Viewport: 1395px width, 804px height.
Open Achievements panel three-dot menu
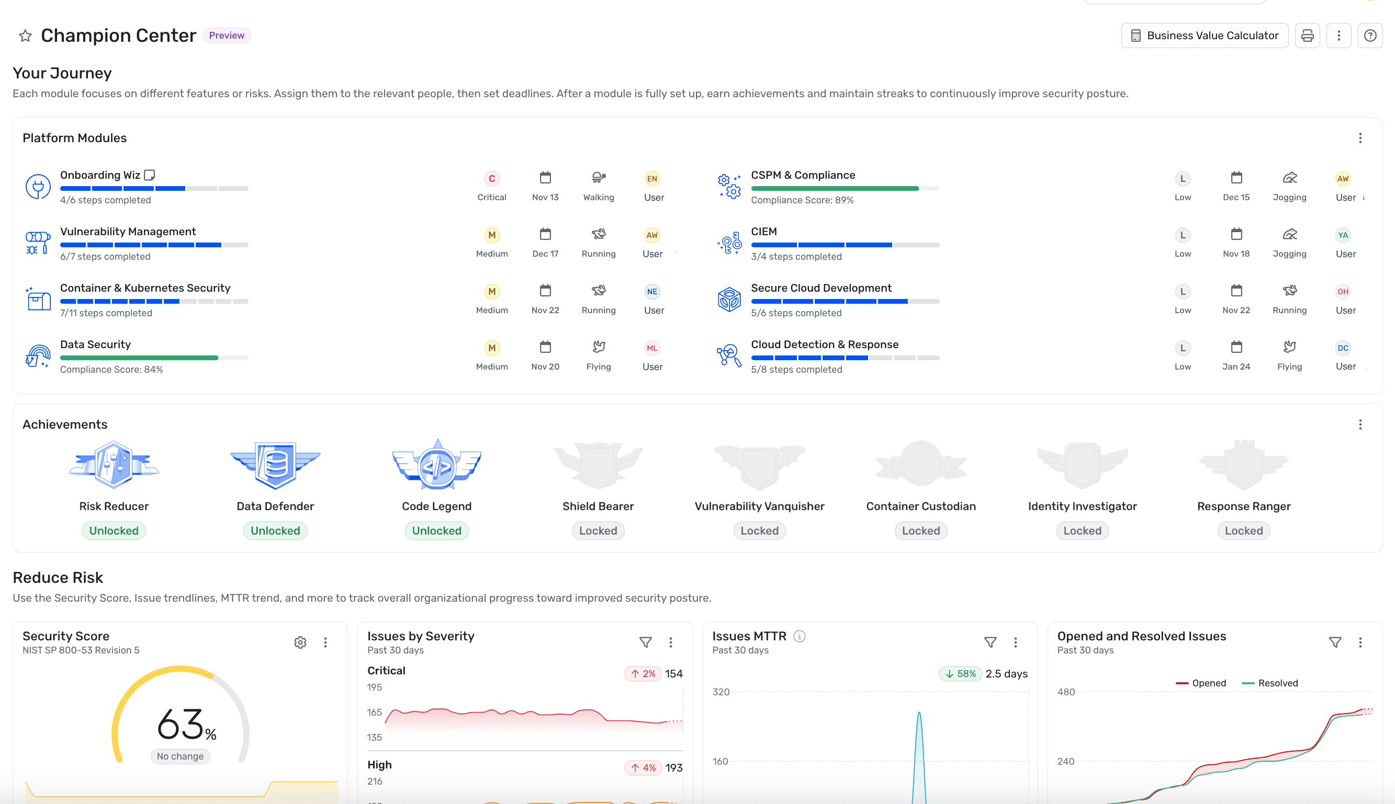point(1360,424)
